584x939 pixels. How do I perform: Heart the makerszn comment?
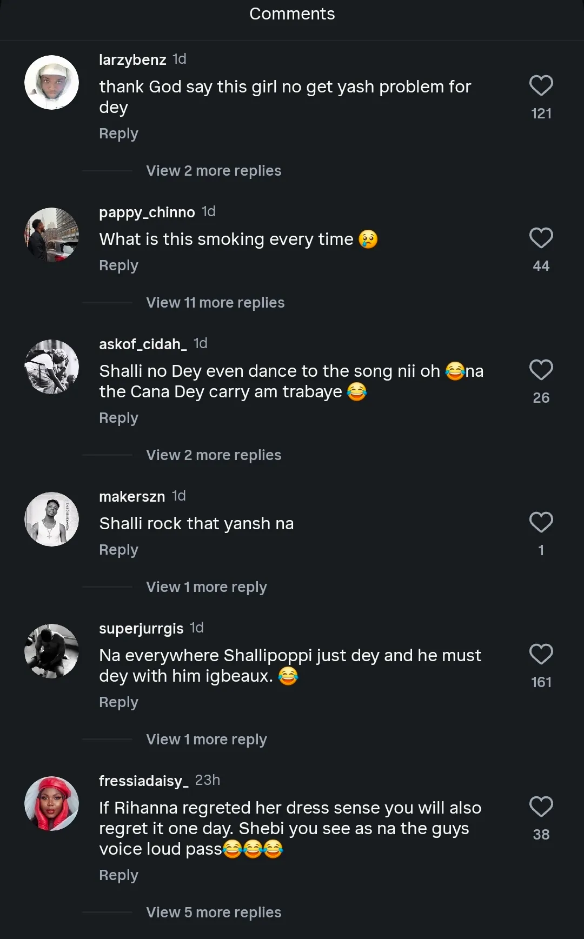541,522
